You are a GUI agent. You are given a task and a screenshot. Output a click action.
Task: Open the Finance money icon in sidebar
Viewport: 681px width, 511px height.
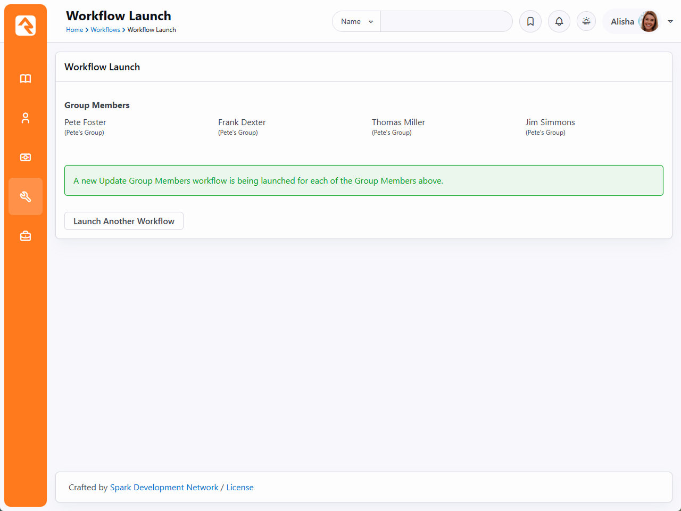pyautogui.click(x=26, y=158)
